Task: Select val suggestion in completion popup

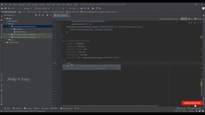Action: pos(92,66)
